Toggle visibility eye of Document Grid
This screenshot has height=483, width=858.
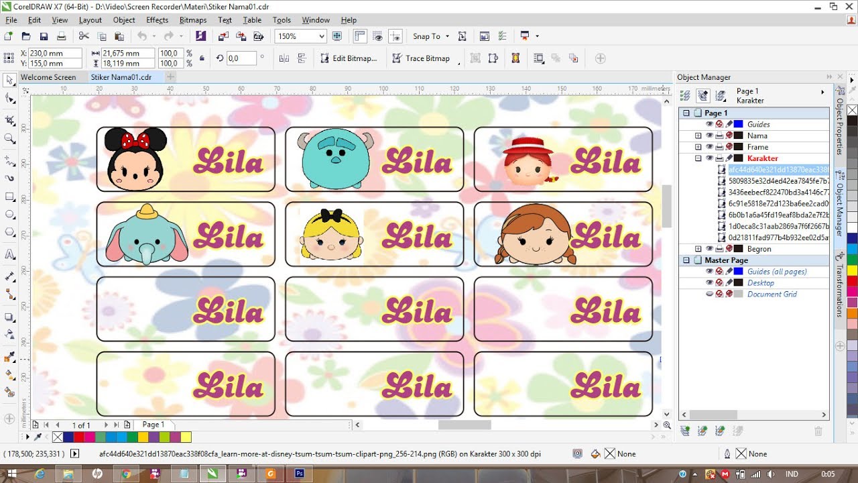point(709,294)
